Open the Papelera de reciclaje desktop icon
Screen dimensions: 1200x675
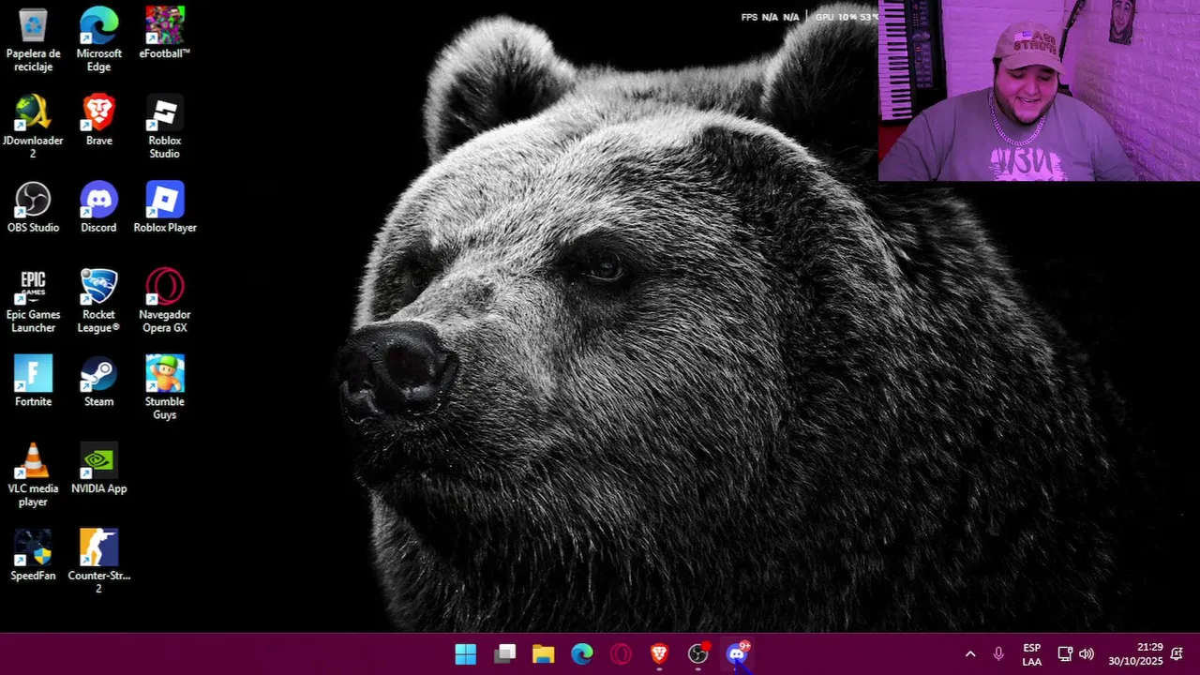click(33, 39)
